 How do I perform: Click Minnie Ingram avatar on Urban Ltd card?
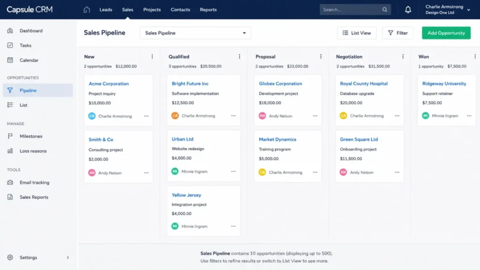[x=175, y=172]
